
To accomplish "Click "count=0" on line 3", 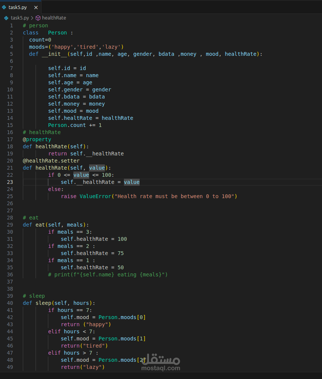I will pyautogui.click(x=40, y=40).
